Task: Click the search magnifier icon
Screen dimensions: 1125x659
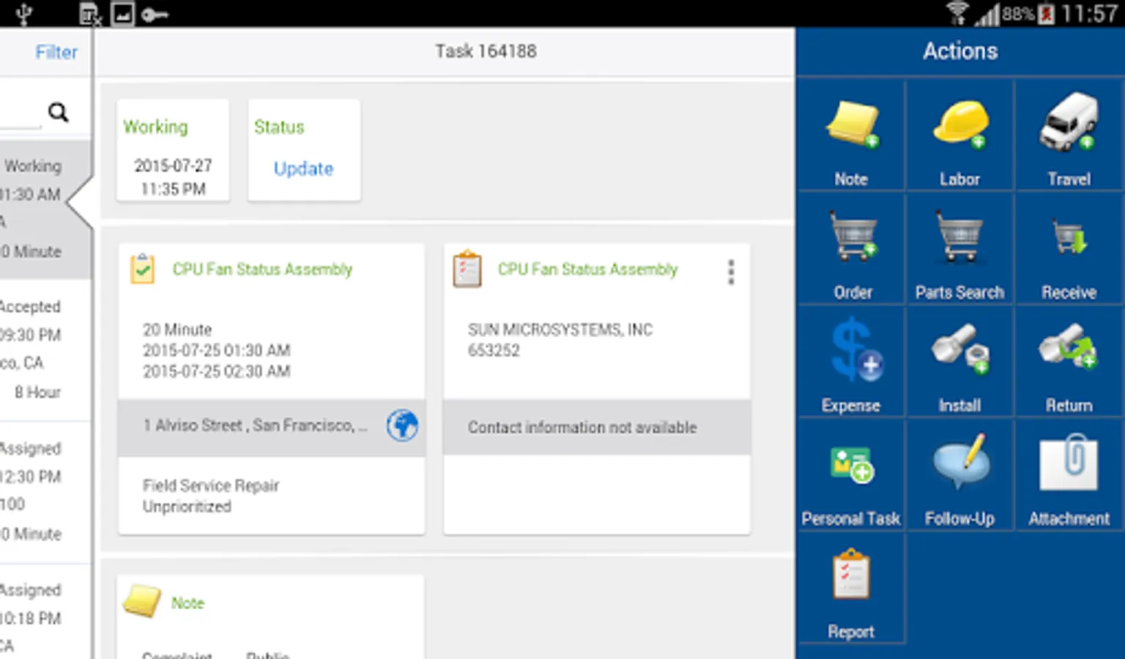Action: [x=59, y=112]
